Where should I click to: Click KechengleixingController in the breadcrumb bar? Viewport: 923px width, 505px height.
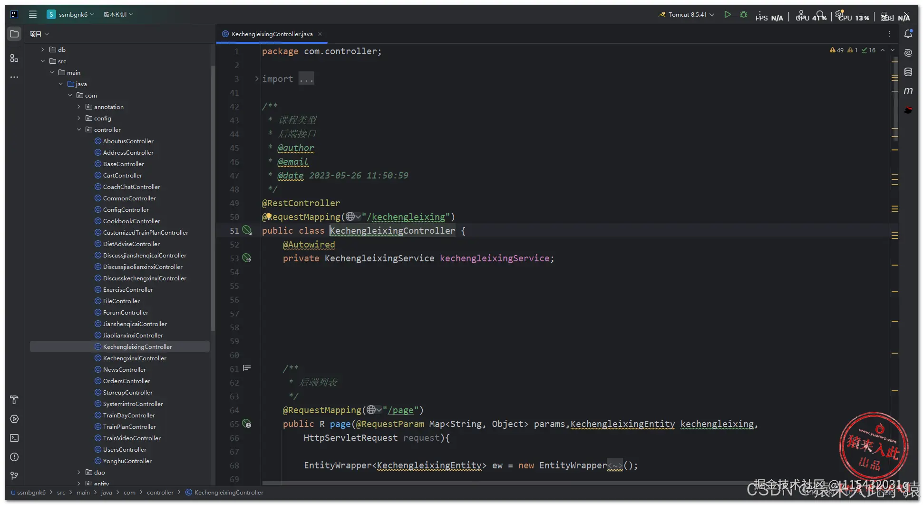(x=224, y=492)
